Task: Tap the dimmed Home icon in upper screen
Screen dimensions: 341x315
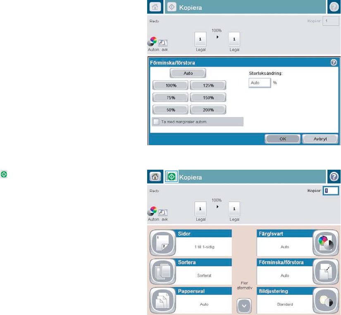Action: [x=155, y=7]
